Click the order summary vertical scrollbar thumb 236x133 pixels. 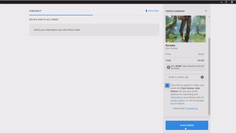209,76
